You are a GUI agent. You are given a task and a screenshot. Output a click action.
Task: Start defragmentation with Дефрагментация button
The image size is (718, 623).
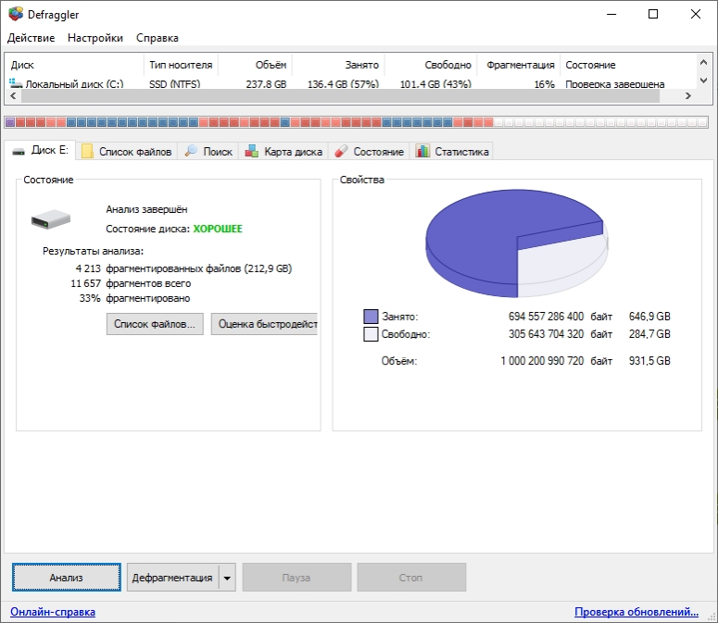click(172, 578)
